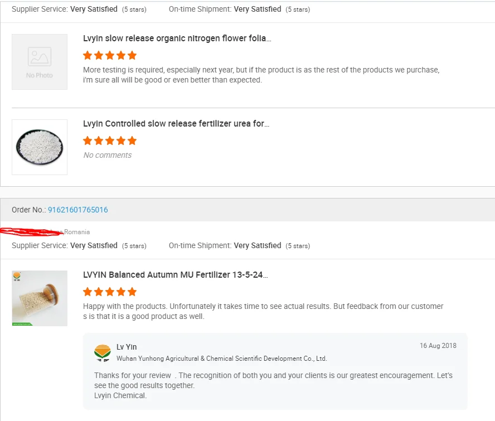Viewport: 495px width, 421px height.
Task: Click the star rating under Autumn MU Fertilizer
Action: pyautogui.click(x=110, y=292)
